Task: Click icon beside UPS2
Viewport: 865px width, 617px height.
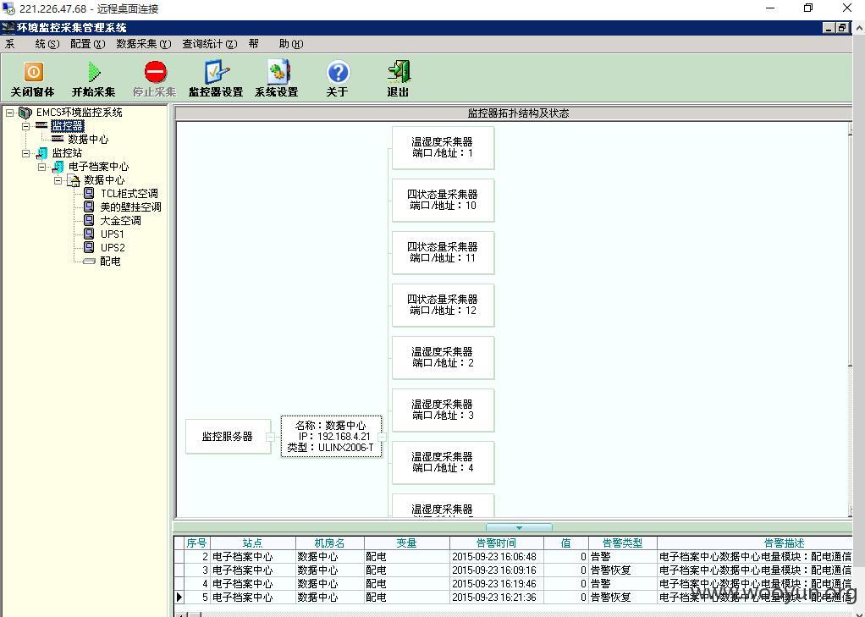Action: (x=89, y=247)
